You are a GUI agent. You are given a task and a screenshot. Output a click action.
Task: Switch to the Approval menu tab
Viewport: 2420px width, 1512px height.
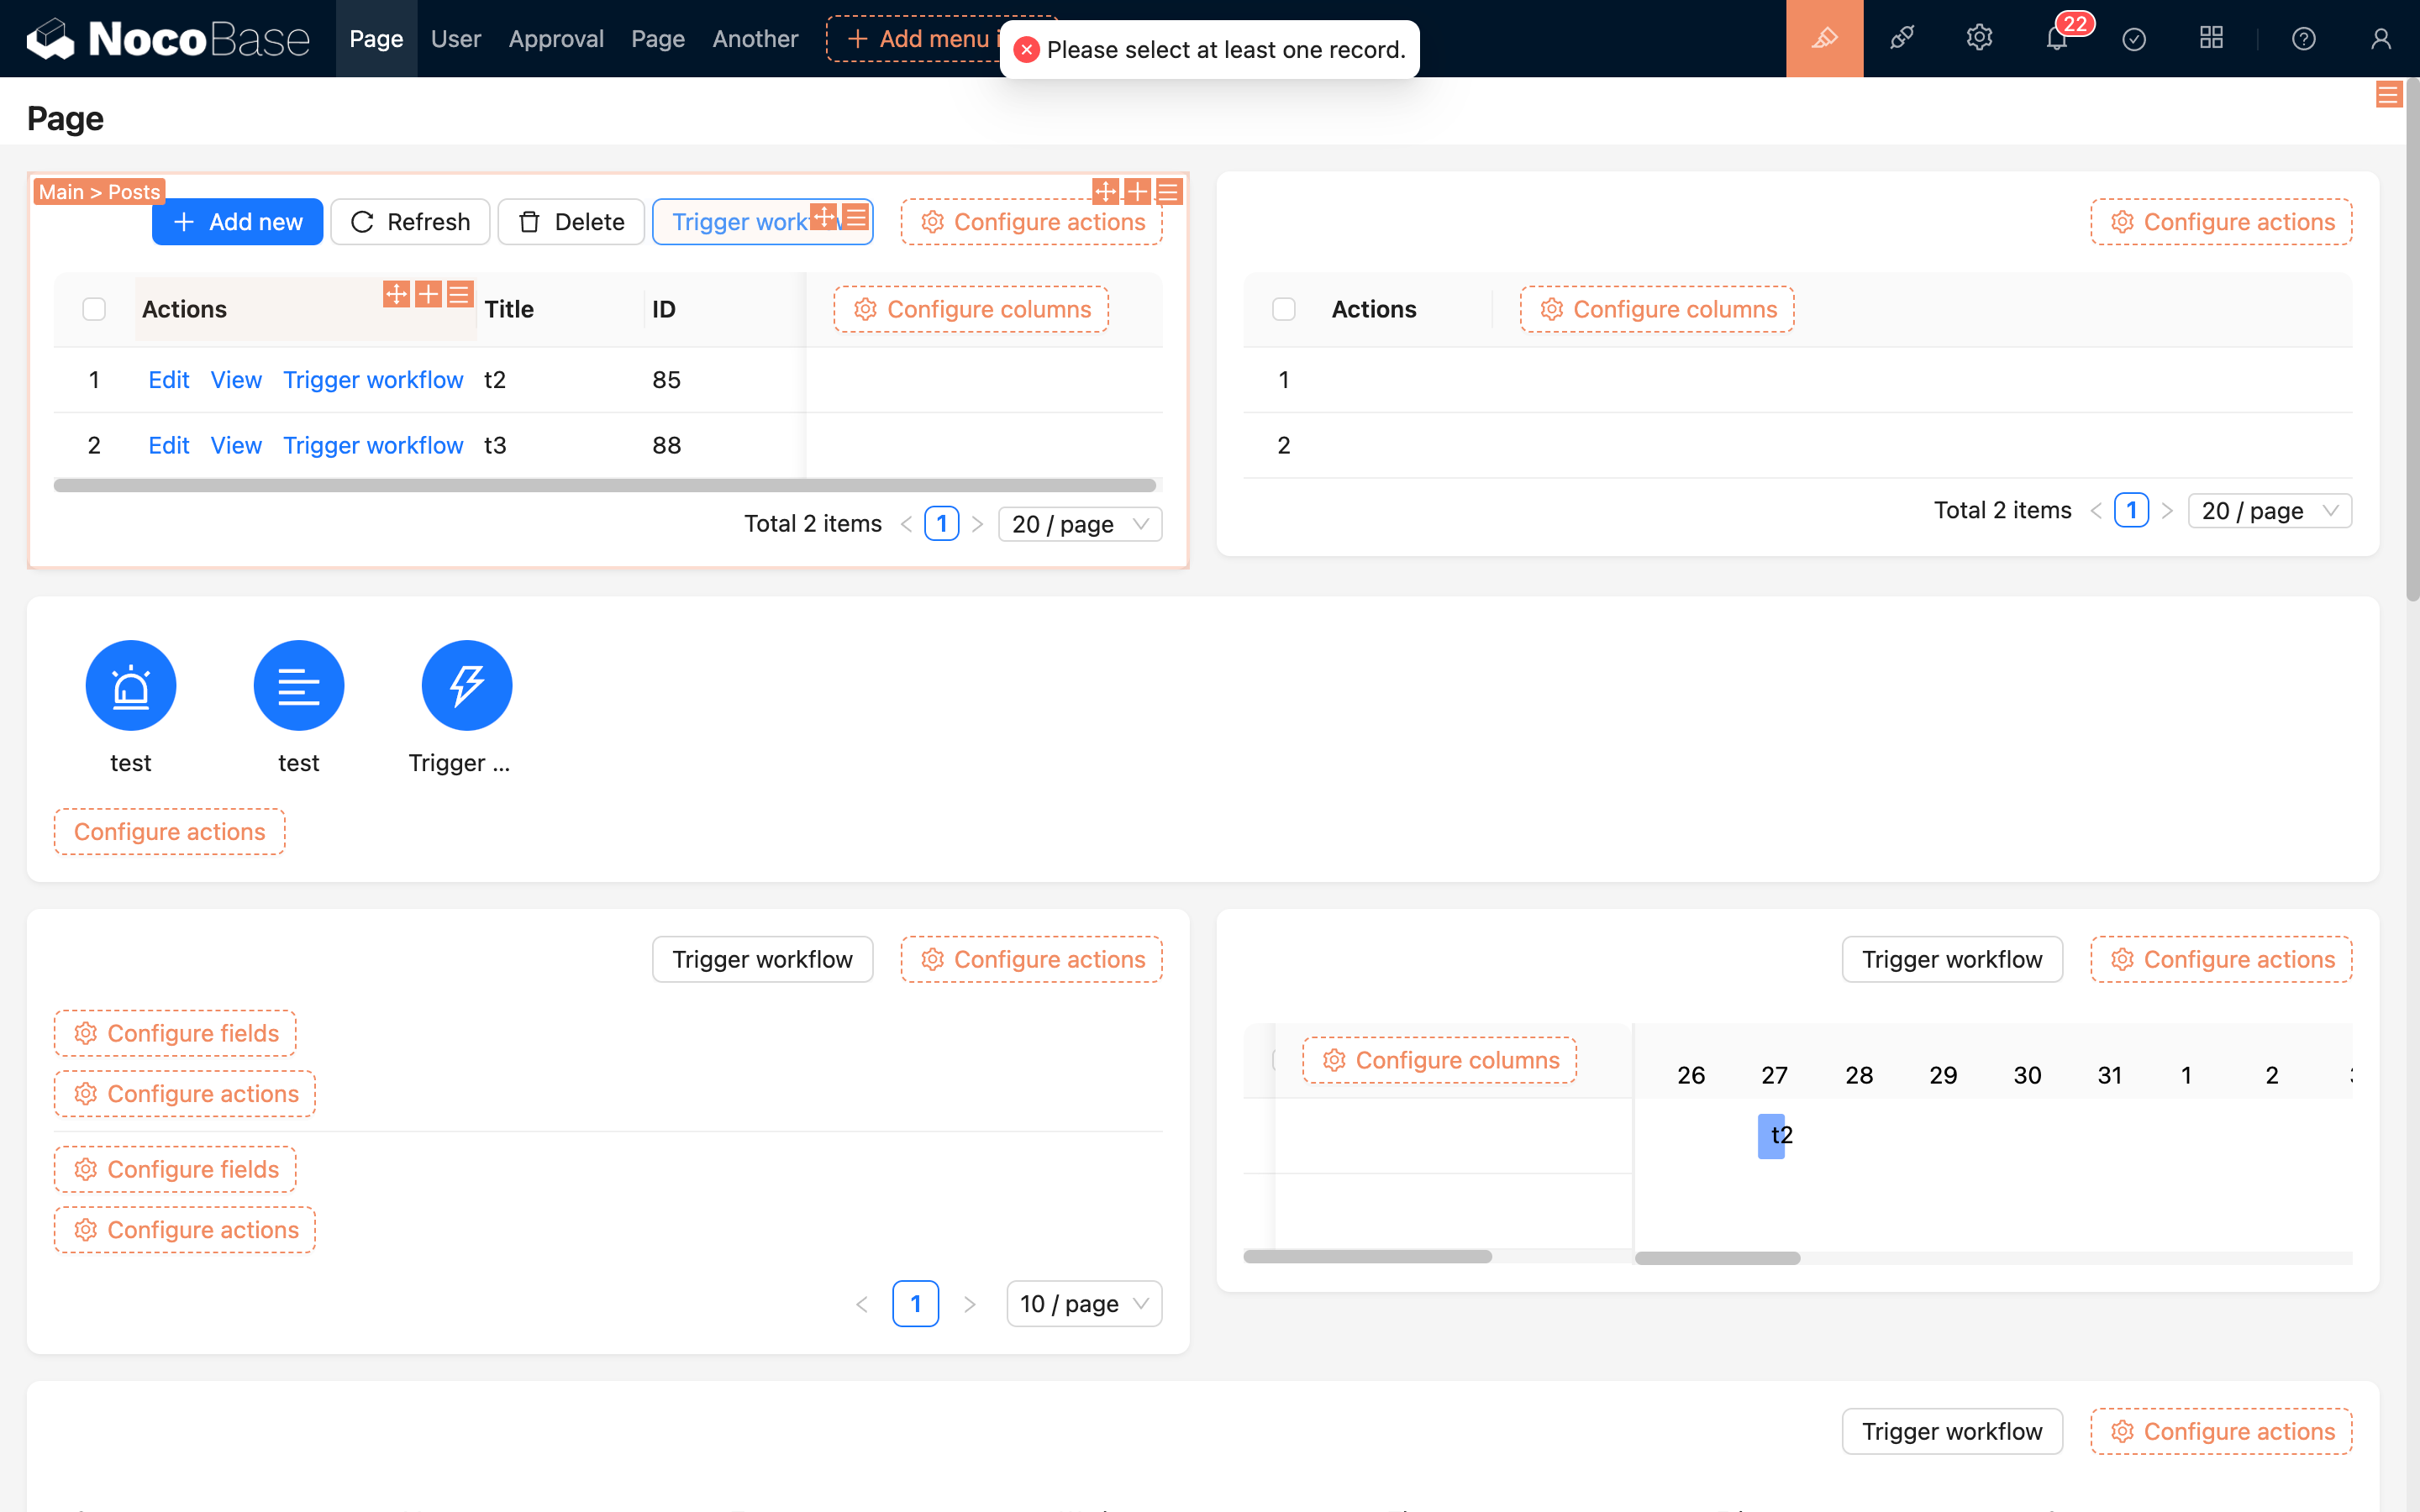[x=556, y=38]
